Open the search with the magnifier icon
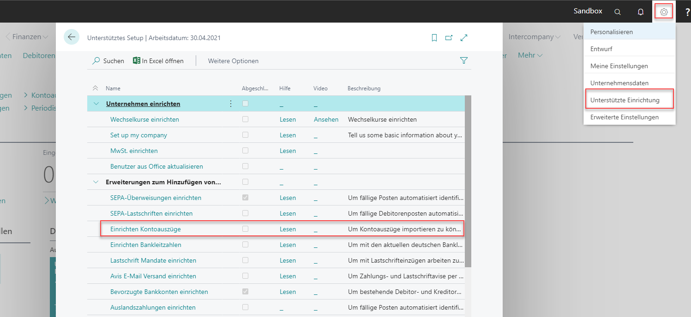 (x=617, y=12)
